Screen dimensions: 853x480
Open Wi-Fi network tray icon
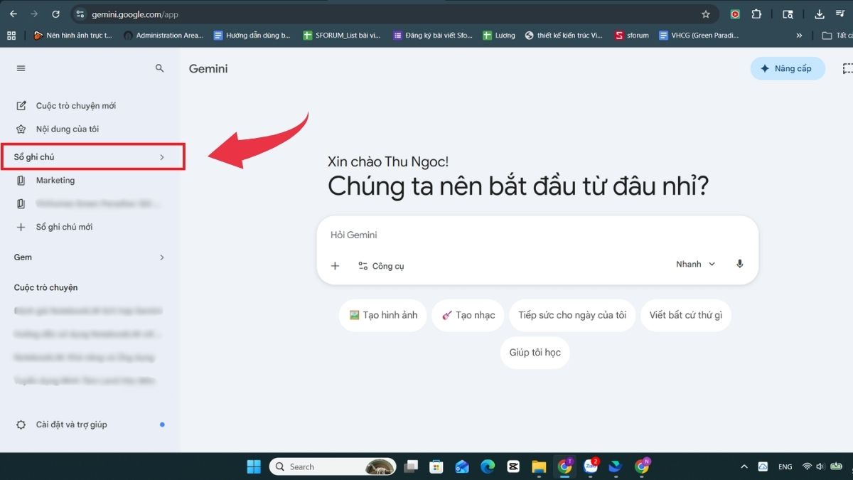(807, 466)
